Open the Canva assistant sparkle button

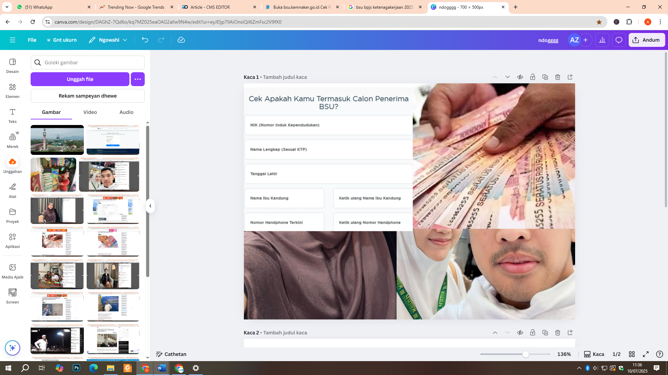13,348
